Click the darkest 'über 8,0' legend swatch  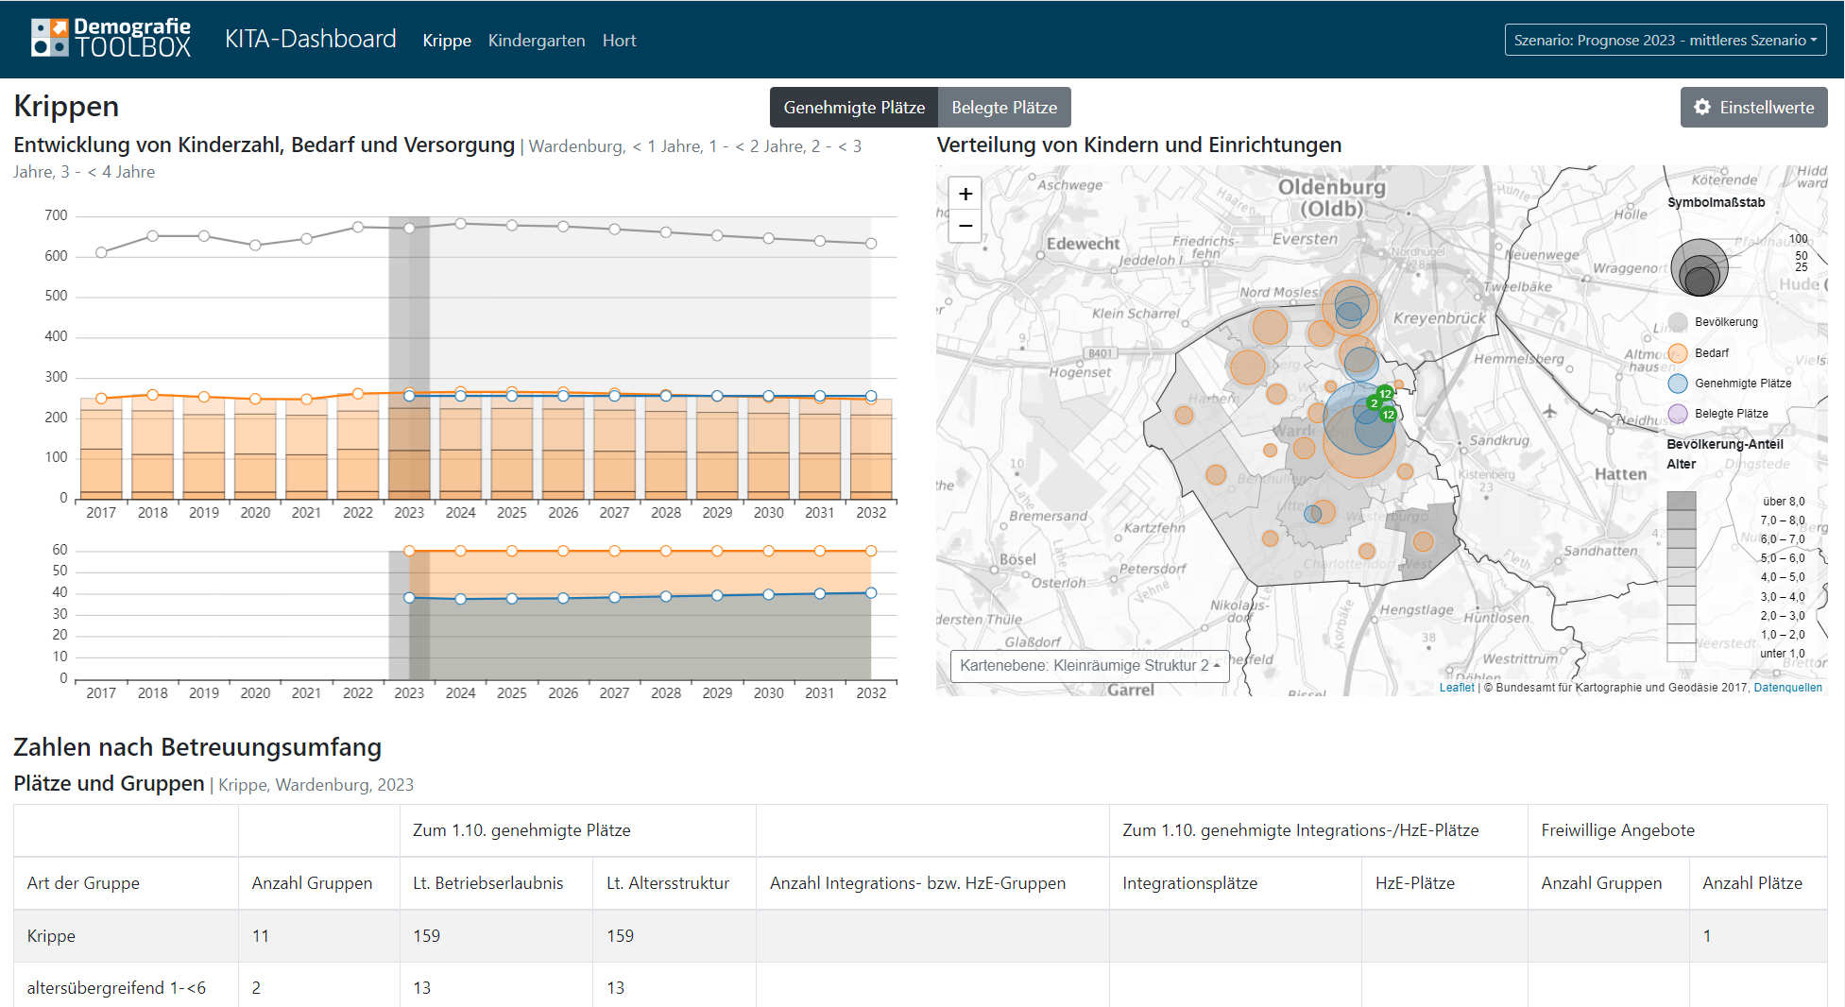point(1681,502)
